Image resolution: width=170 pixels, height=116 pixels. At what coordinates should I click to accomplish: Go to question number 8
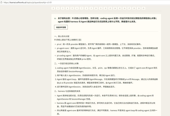(x=86, y=8)
